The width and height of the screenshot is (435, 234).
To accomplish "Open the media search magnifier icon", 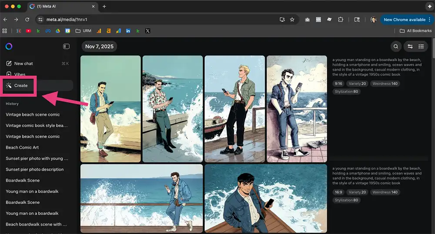I will [x=396, y=46].
